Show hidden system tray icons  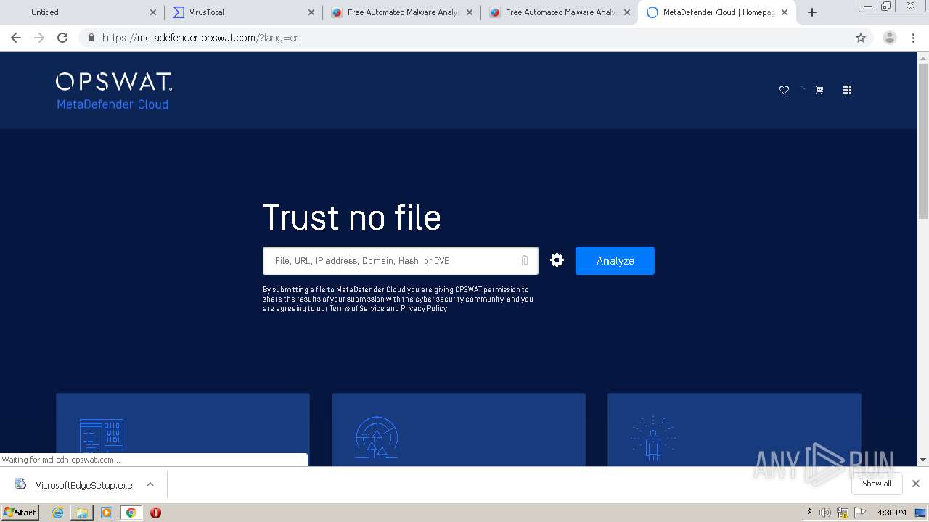click(x=809, y=513)
